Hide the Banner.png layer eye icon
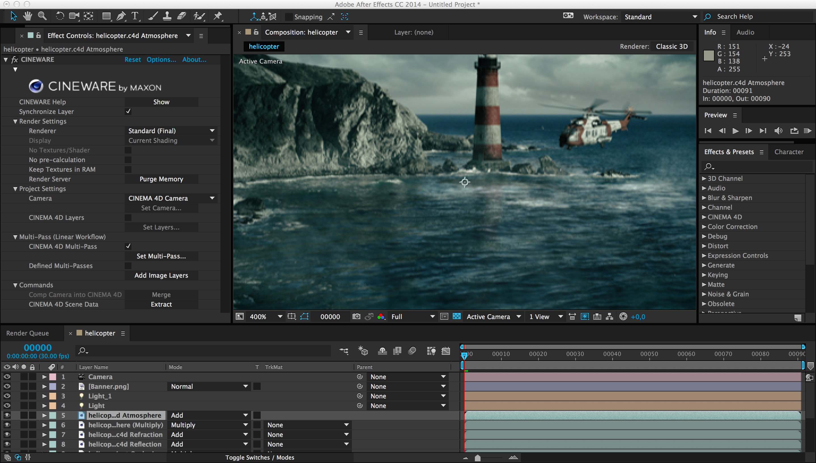The image size is (816, 463). 7,386
